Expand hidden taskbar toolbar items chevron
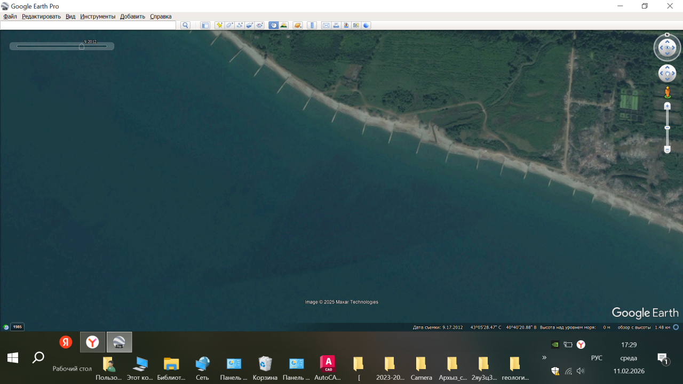683x384 pixels. (544, 357)
